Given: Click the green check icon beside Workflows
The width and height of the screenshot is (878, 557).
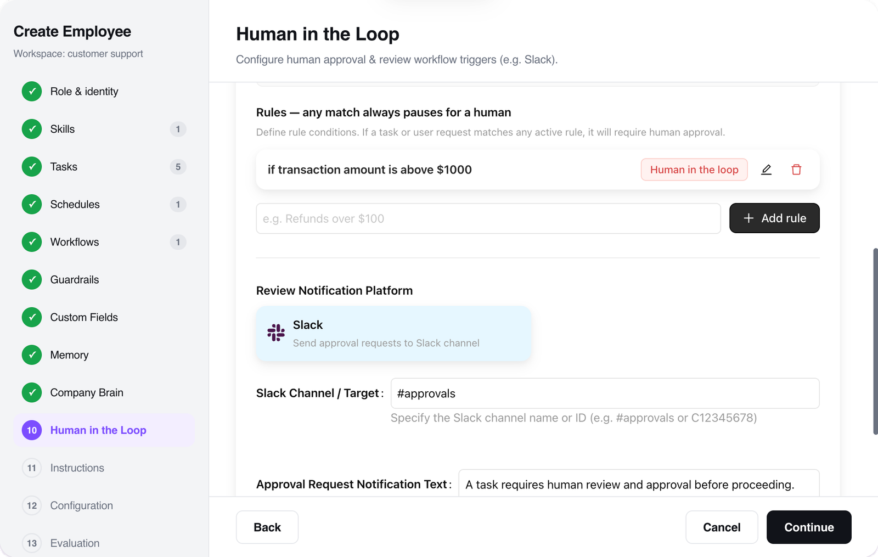Looking at the screenshot, I should pyautogui.click(x=32, y=242).
